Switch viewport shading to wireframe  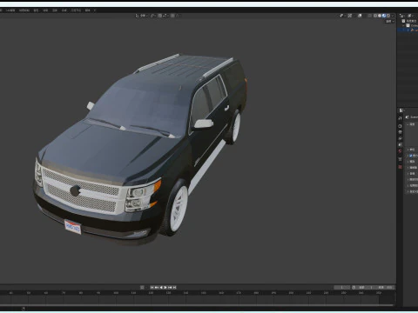coord(375,16)
